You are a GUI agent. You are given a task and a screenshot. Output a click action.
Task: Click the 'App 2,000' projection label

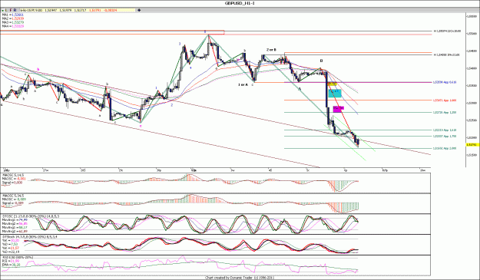tap(445, 148)
